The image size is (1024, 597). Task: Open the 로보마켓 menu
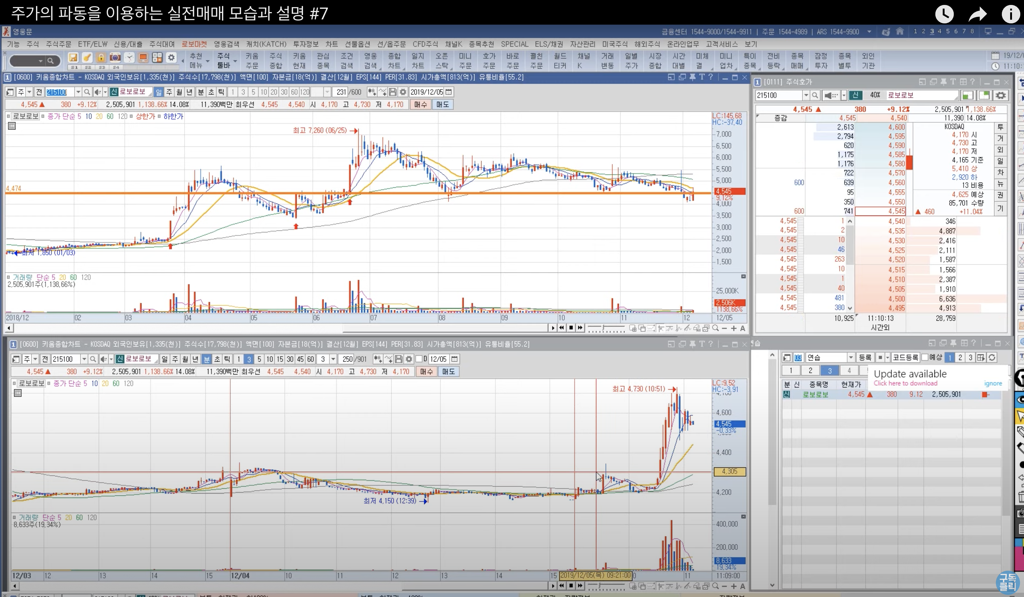[x=194, y=44]
